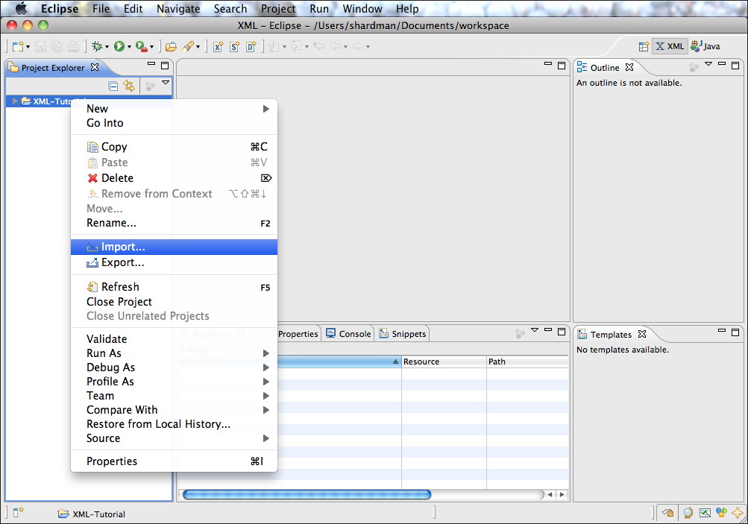The image size is (748, 524).
Task: Open the Run configurations dropdown arrow
Action: coord(129,47)
